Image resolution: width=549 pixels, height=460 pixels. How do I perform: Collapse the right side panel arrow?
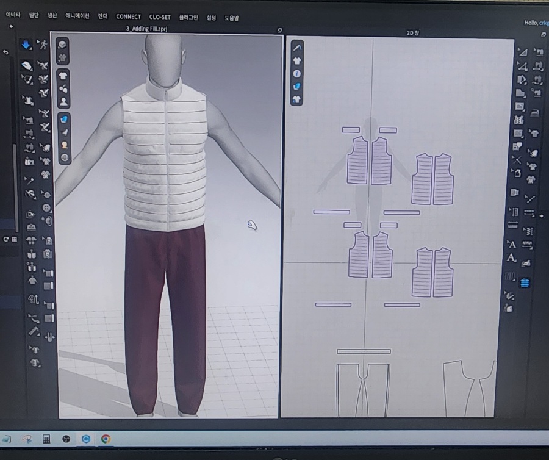click(542, 215)
